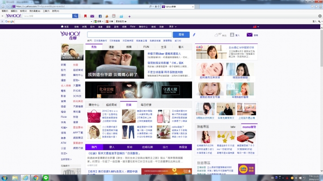
Task: Open the blue jeans product thumbnail
Action: click(129, 132)
